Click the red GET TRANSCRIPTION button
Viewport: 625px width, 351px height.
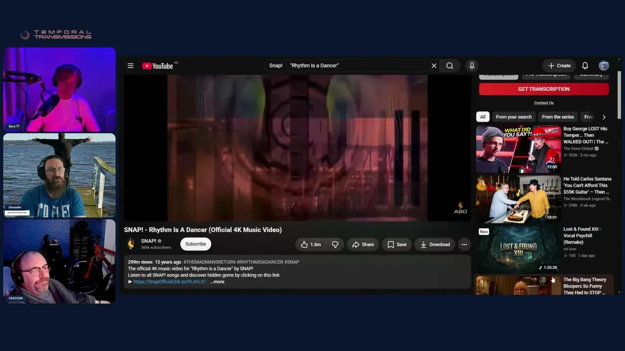point(544,89)
